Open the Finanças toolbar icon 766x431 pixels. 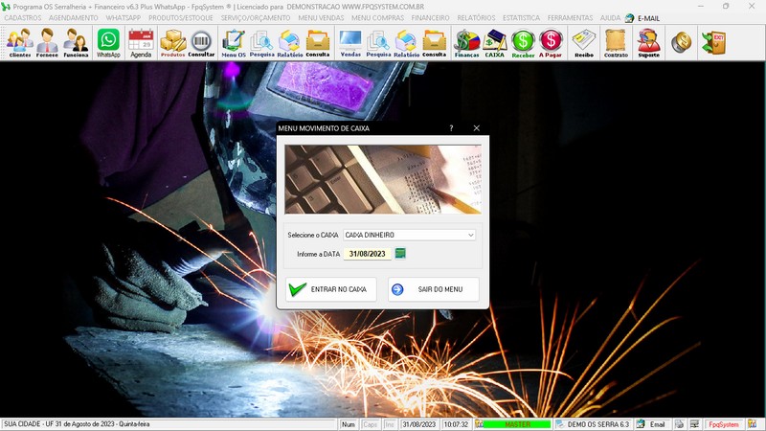[x=466, y=42]
